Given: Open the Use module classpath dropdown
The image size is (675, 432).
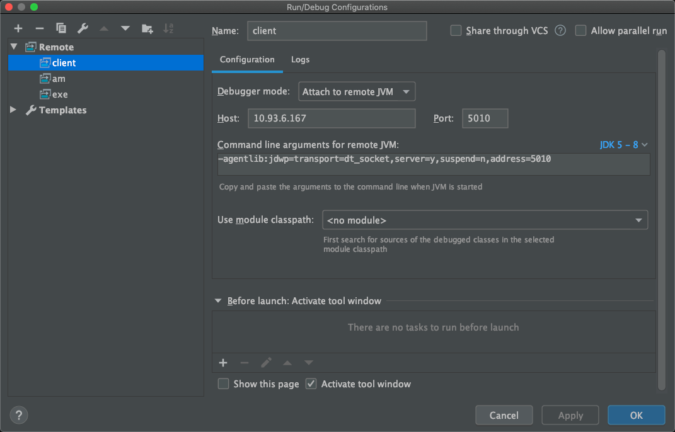Looking at the screenshot, I should pos(484,220).
